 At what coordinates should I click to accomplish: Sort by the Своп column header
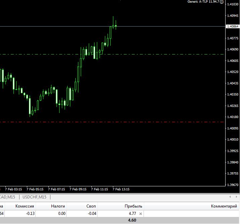coord(91,206)
